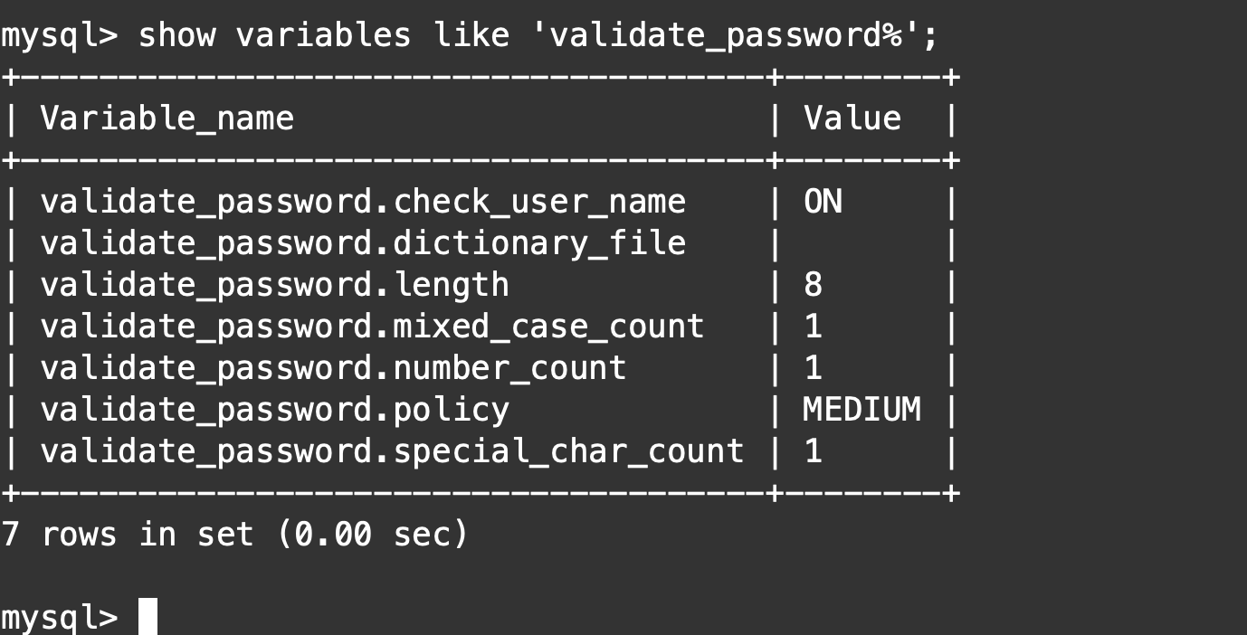Click the Value column header
Image resolution: width=1247 pixels, height=635 pixels.
tap(852, 118)
